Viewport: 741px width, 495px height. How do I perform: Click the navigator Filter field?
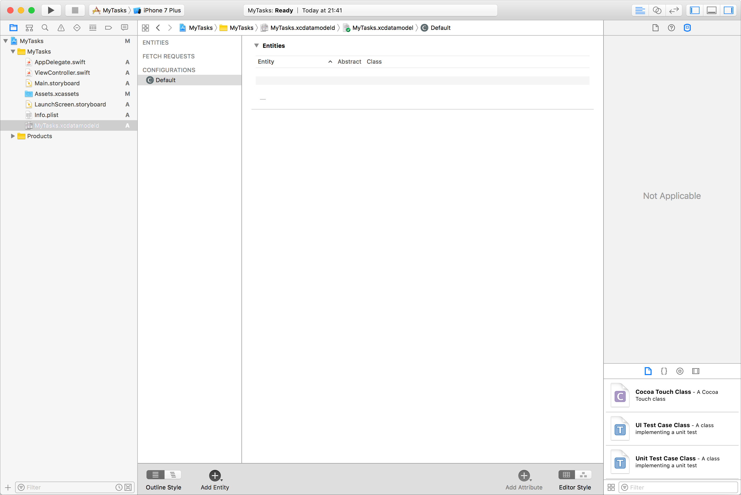[75, 487]
